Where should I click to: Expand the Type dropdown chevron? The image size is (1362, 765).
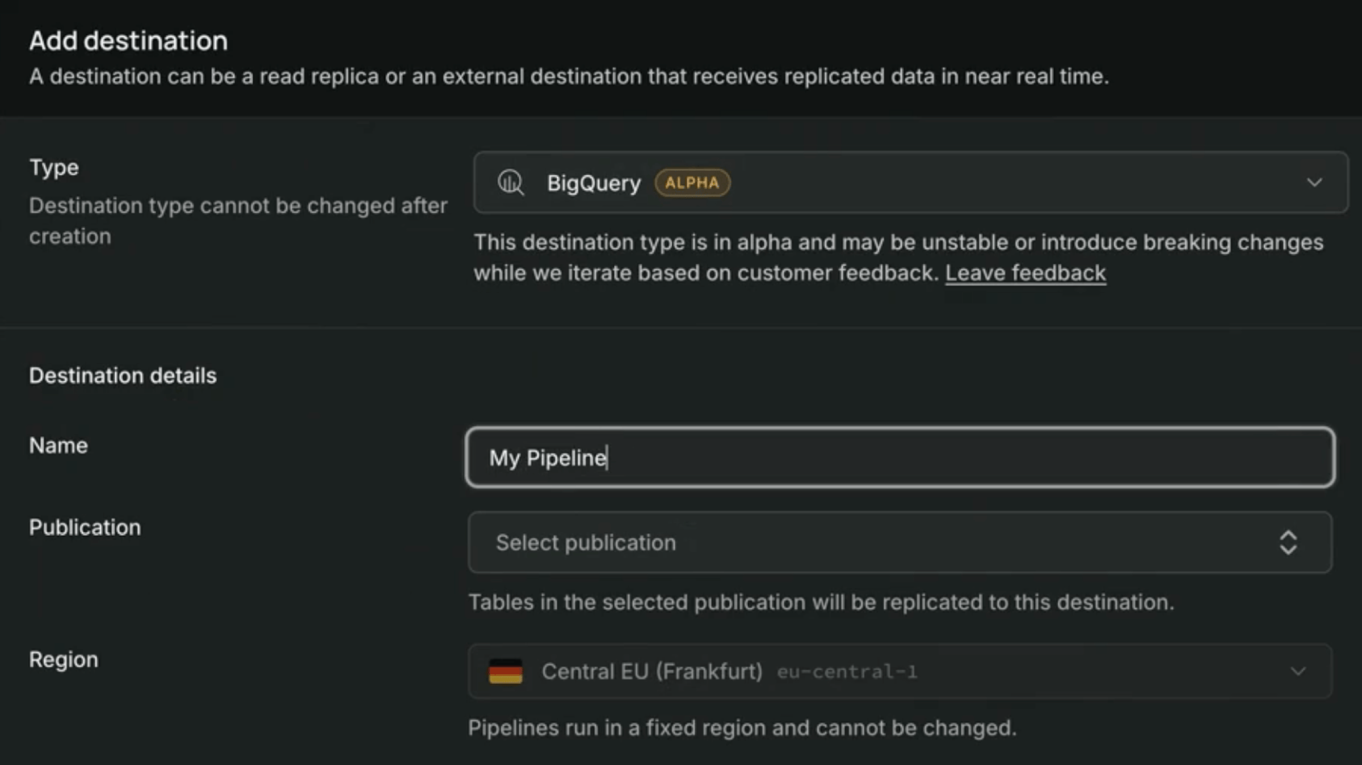[x=1314, y=183]
